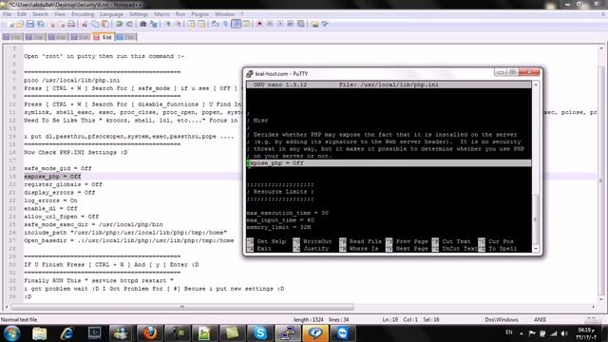Toggle synchronized vertical scrolling
This screenshot has width=608, height=342.
(192, 24)
